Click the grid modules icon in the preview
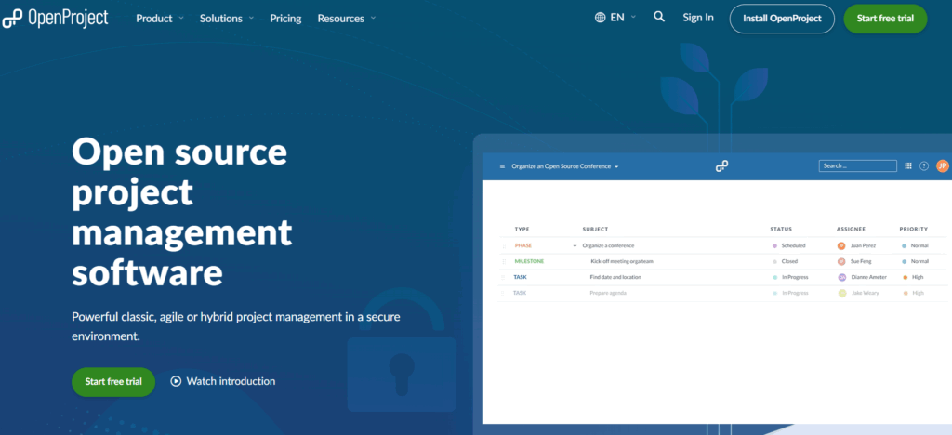 click(908, 166)
